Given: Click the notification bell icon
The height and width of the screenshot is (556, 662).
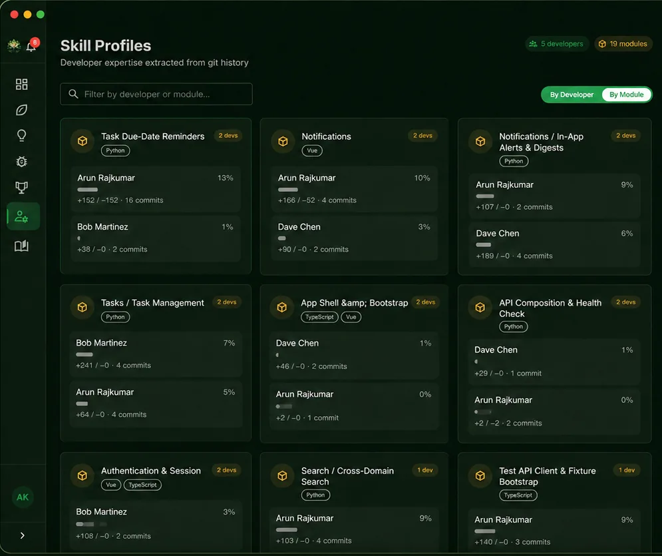Looking at the screenshot, I should pyautogui.click(x=31, y=46).
